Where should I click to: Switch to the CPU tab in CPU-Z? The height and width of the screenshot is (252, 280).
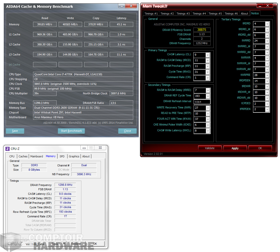tap(12, 156)
